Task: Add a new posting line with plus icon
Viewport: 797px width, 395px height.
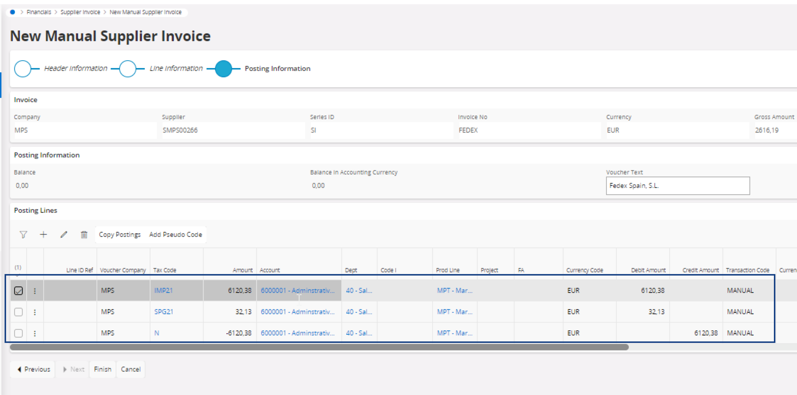Action: (x=43, y=235)
